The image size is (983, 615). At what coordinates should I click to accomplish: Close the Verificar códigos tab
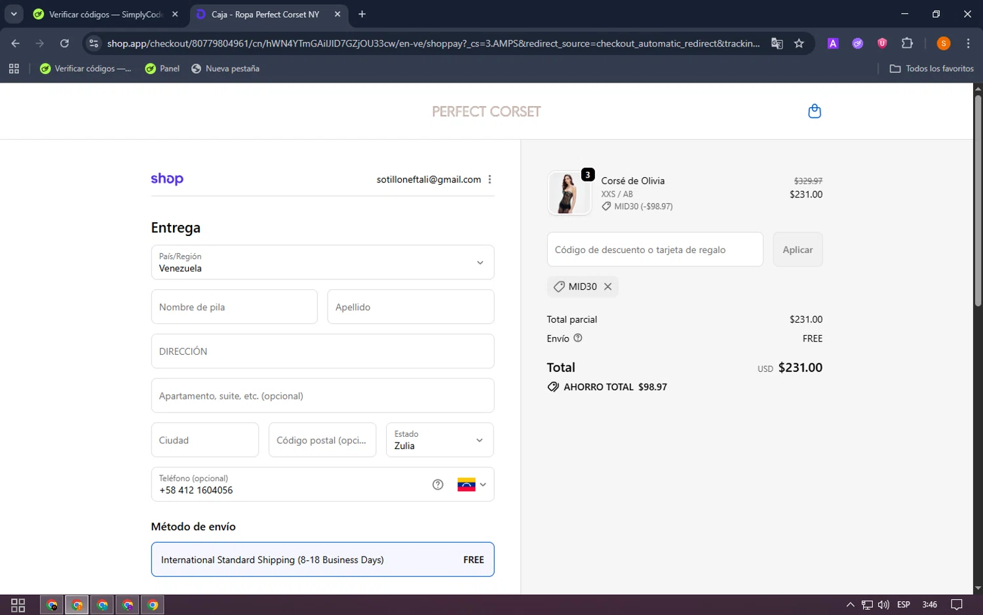point(175,14)
